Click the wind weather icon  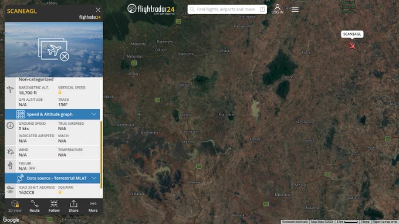[x=10, y=152]
